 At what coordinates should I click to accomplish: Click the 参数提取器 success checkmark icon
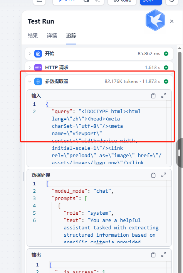pos(166,81)
